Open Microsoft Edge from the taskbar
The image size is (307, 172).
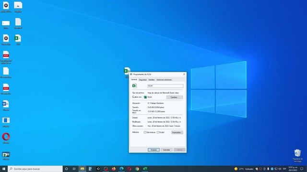pos(121,169)
